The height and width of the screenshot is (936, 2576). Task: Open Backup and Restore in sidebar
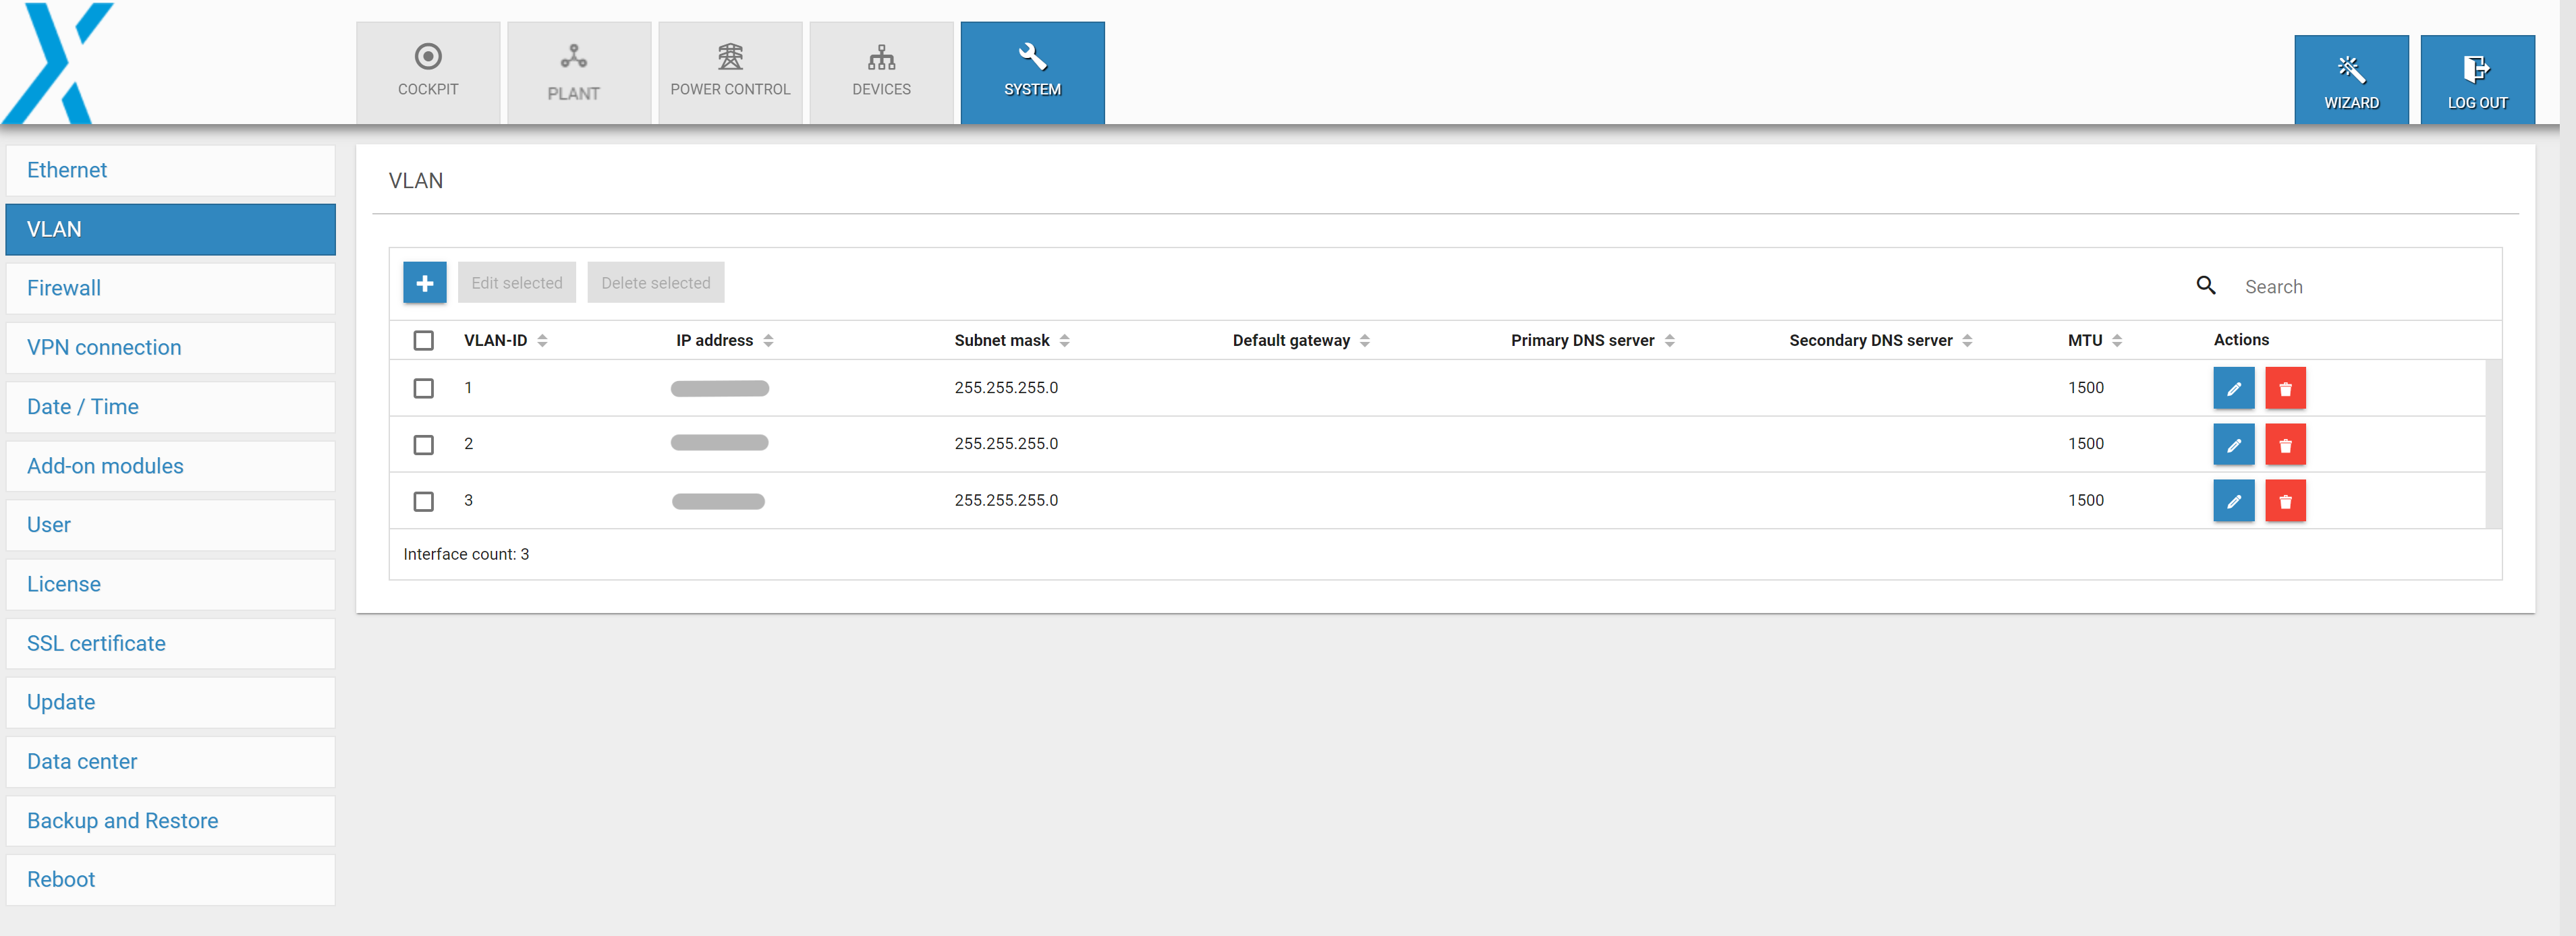[170, 821]
